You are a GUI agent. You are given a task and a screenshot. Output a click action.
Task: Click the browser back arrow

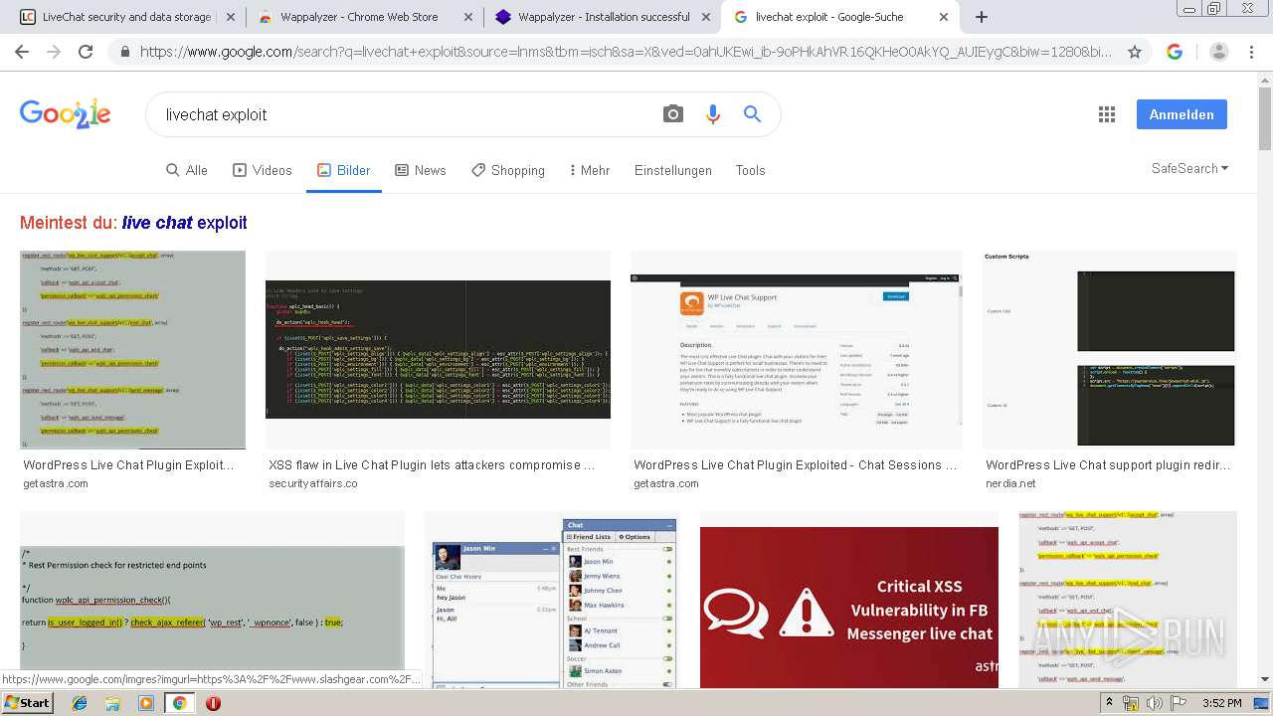point(22,52)
